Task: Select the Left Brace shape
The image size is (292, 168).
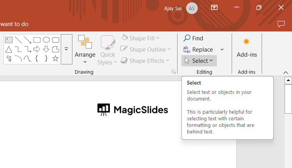Action: pyautogui.click(x=37, y=59)
